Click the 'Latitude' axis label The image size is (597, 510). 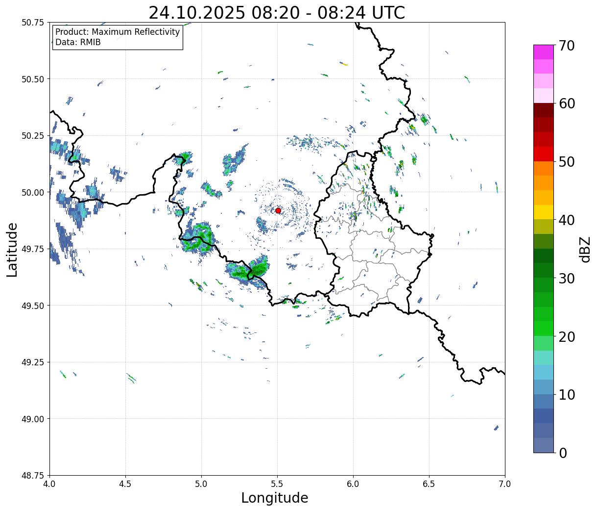12,249
